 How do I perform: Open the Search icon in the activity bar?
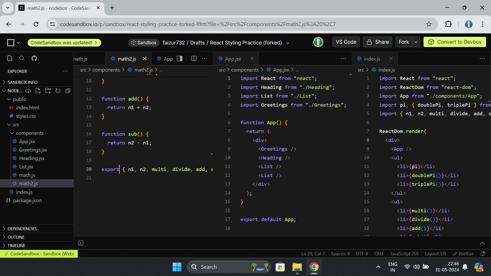(x=22, y=58)
